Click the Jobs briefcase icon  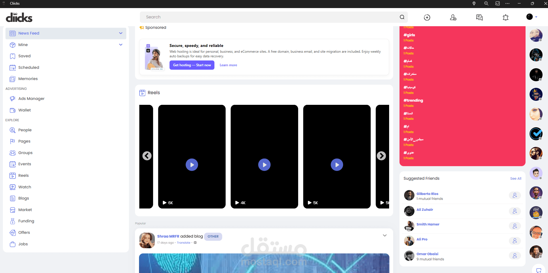point(12,244)
